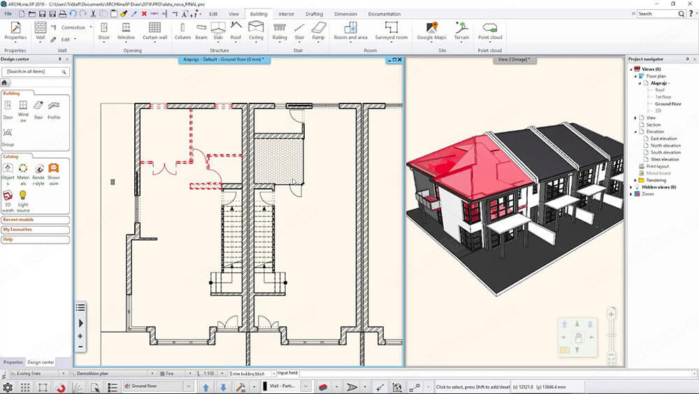Toggle the magnet snap button
Screen dimensions: 699x394
[59, 387]
